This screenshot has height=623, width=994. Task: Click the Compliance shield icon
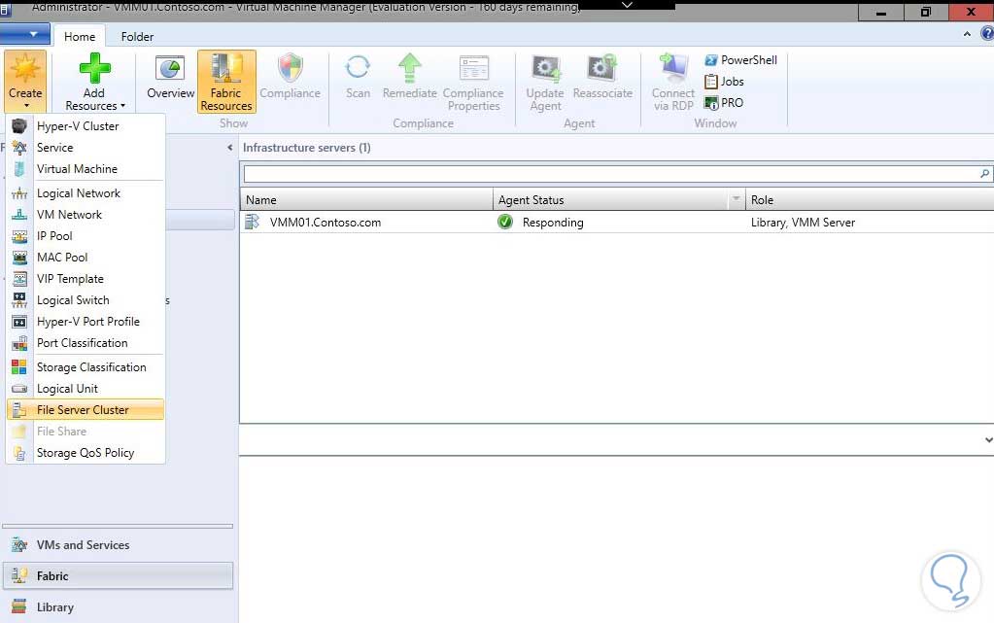[x=291, y=68]
